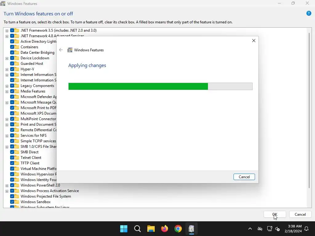315x236 pixels.
Task: Expand .NET Framework 4.8 Advanced Services node
Action: [7, 36]
